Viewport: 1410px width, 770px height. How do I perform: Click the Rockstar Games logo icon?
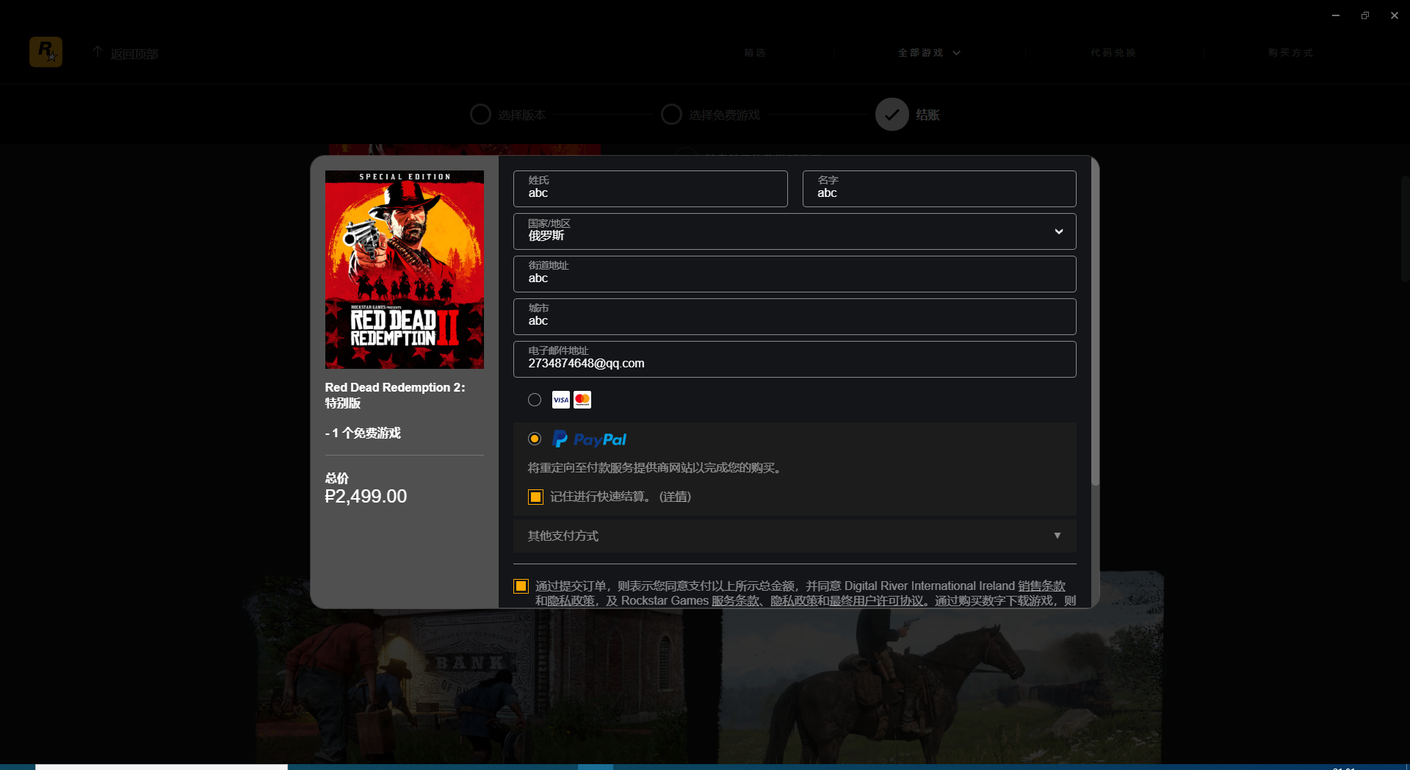tap(46, 52)
